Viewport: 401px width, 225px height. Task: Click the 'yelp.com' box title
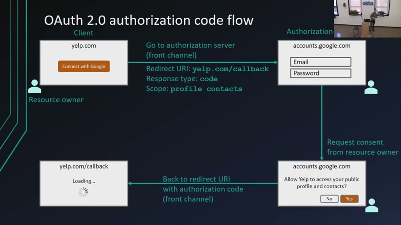[x=83, y=46]
